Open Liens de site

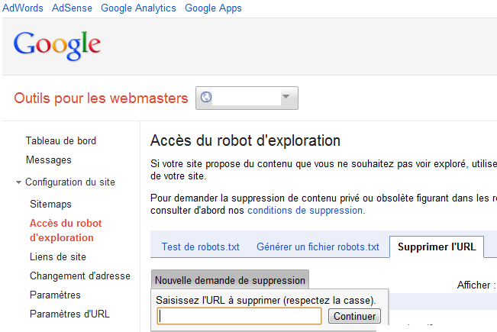(58, 256)
